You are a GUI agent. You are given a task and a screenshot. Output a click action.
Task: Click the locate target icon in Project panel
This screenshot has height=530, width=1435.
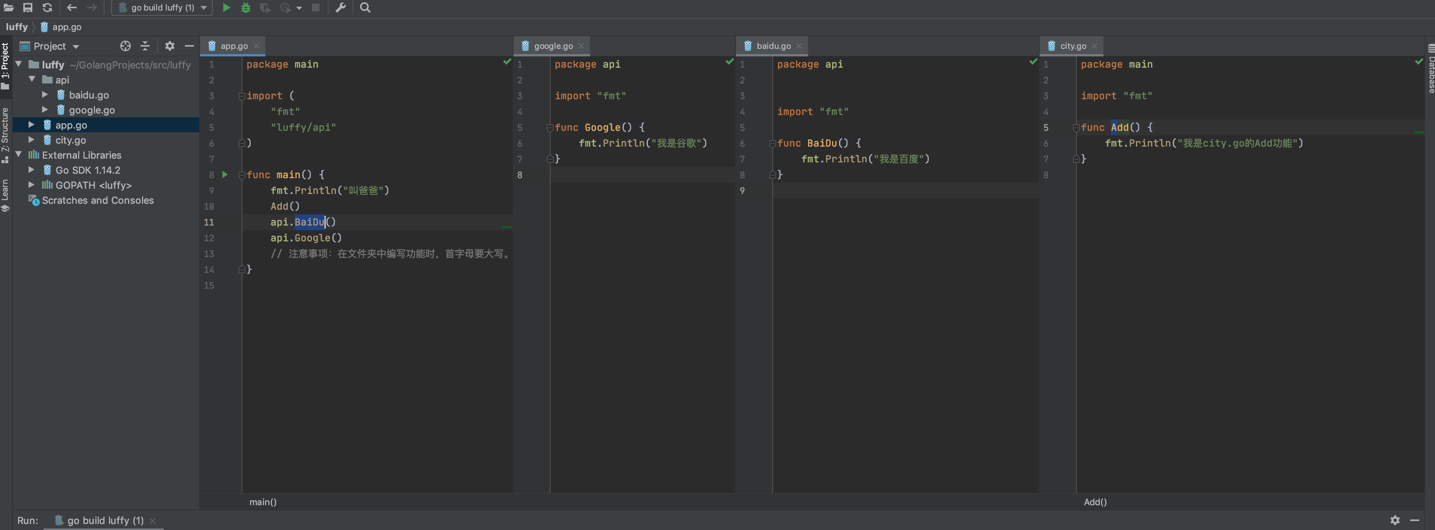click(x=125, y=46)
